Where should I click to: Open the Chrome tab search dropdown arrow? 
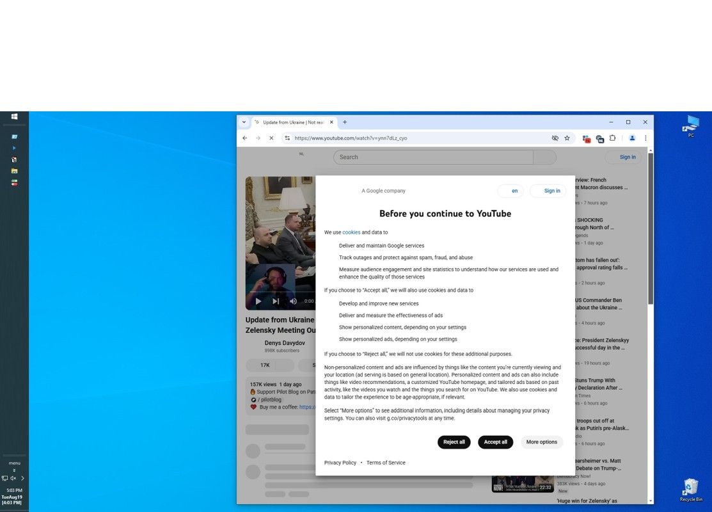click(244, 122)
